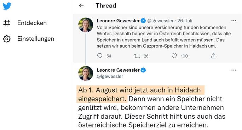Retweet the first Gewessler tweet
242x130 pixels.
pos(137,56)
